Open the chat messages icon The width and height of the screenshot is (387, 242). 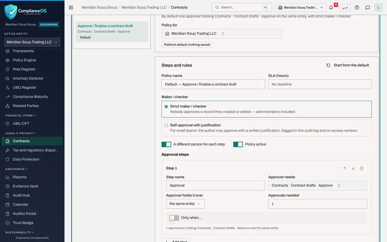[368, 8]
